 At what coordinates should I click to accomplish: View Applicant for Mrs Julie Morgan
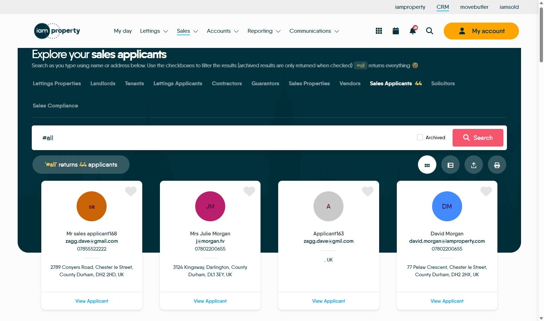pyautogui.click(x=210, y=301)
